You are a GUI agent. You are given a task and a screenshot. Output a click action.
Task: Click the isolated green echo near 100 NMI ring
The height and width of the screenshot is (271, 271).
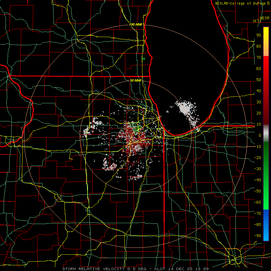point(144,59)
